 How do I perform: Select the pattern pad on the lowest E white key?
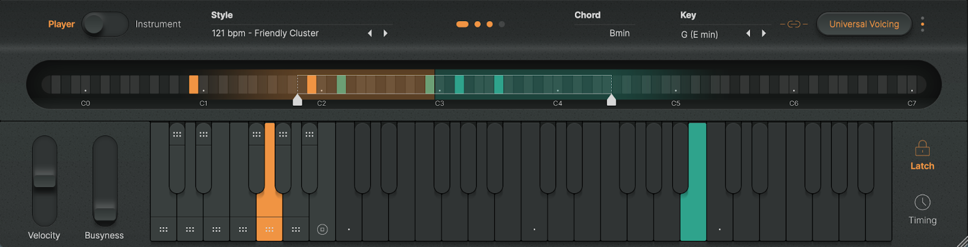[x=217, y=229]
